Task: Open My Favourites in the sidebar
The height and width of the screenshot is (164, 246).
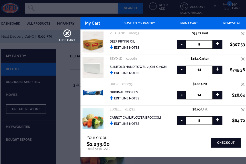Action: tap(18, 127)
